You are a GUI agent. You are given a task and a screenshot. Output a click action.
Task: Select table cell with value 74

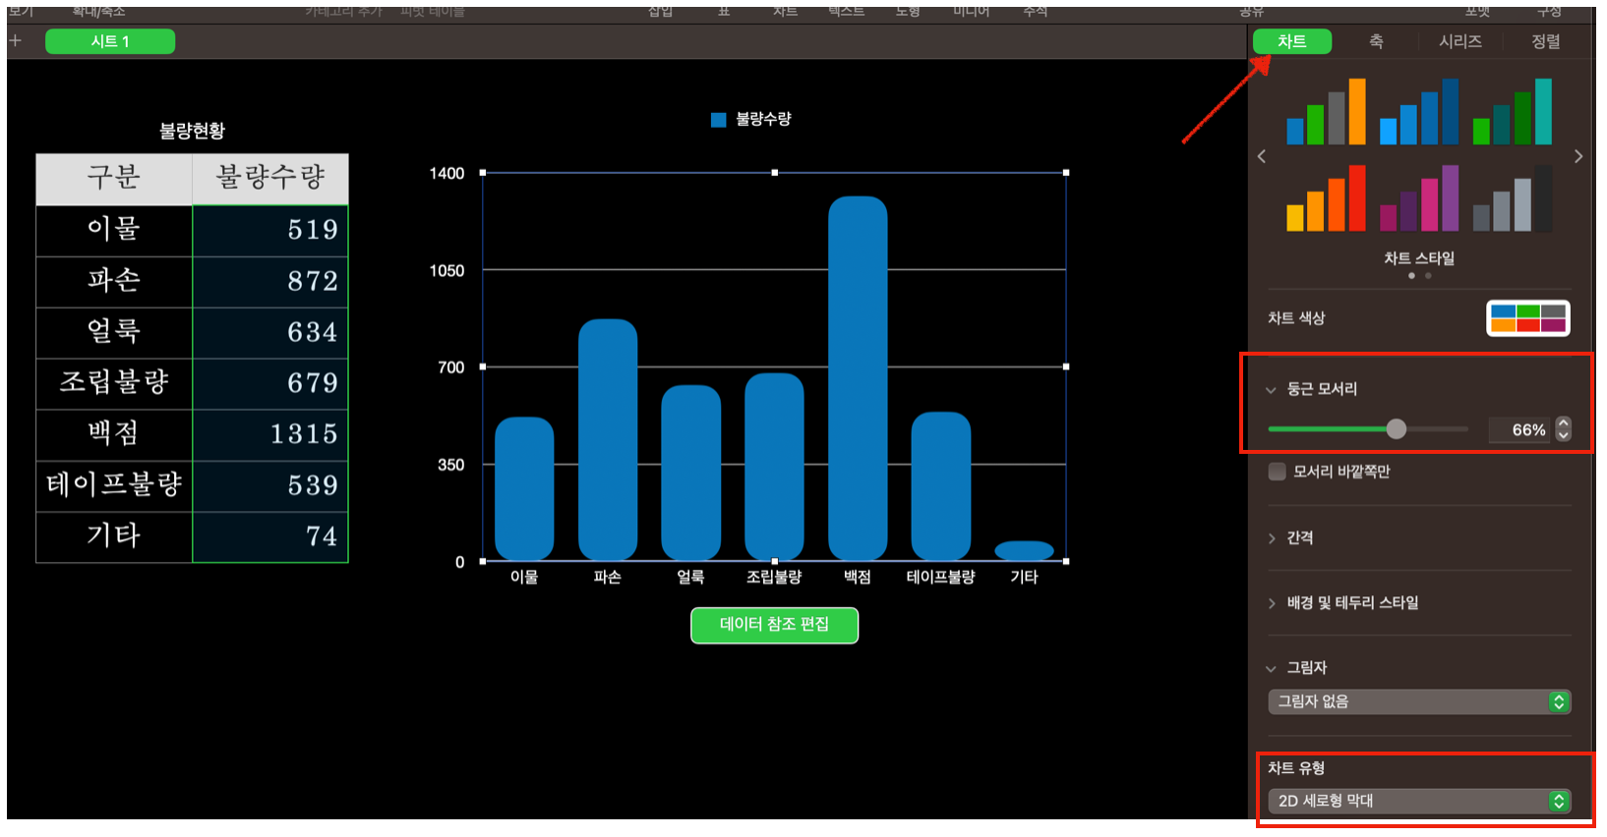(x=270, y=537)
